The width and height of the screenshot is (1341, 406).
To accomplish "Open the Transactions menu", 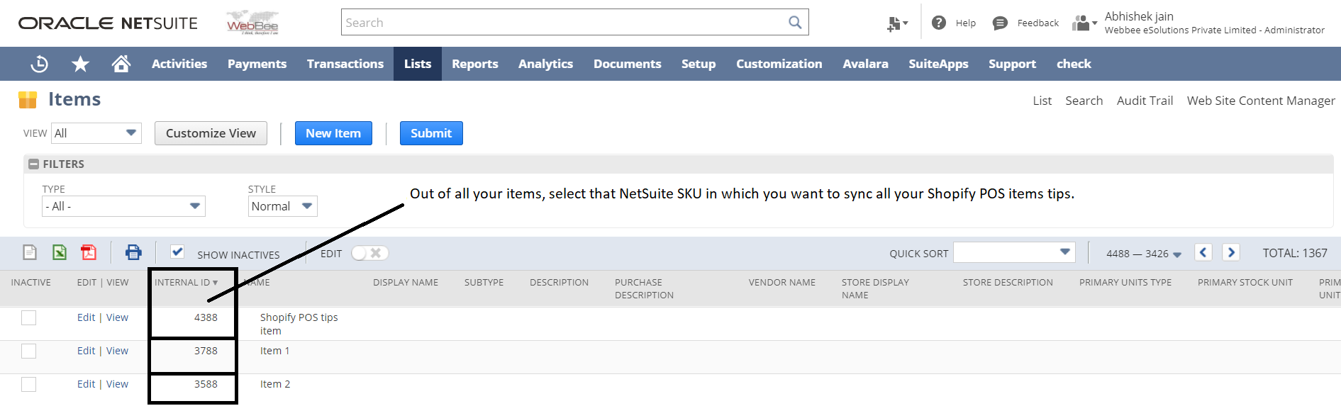I will pyautogui.click(x=345, y=64).
